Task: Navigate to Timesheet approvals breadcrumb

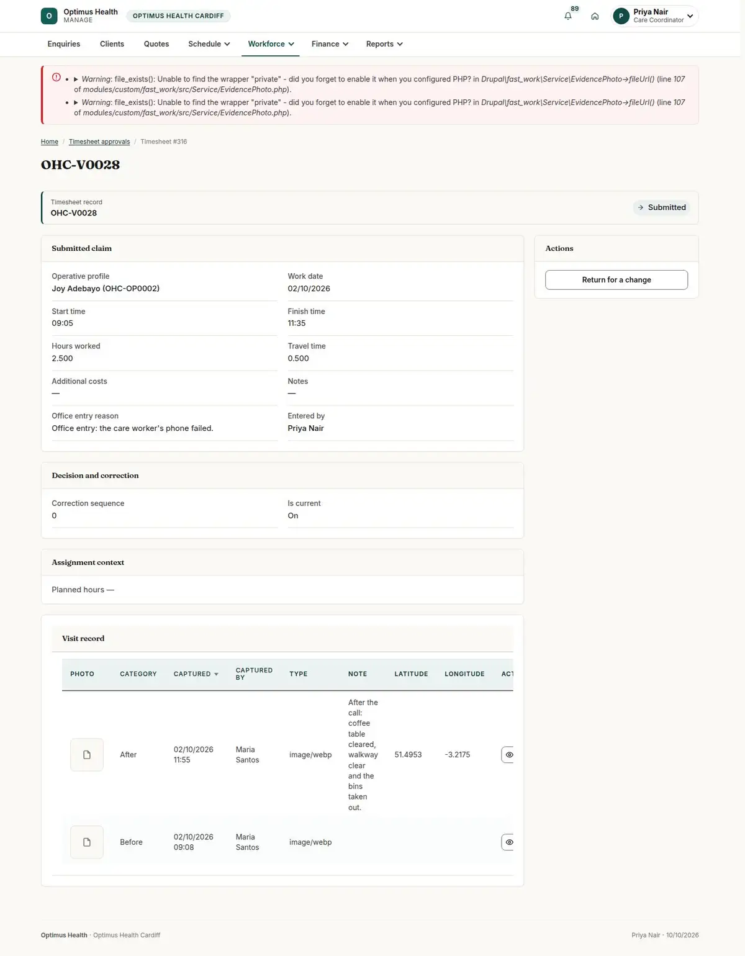Action: [x=99, y=142]
